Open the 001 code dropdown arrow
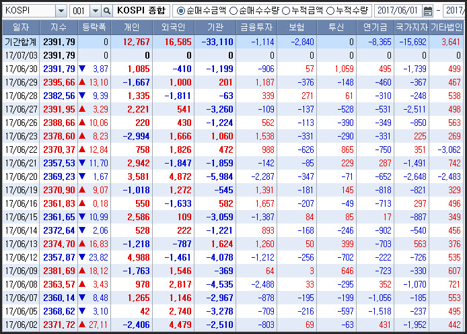The width and height of the screenshot is (467, 334). point(96,11)
